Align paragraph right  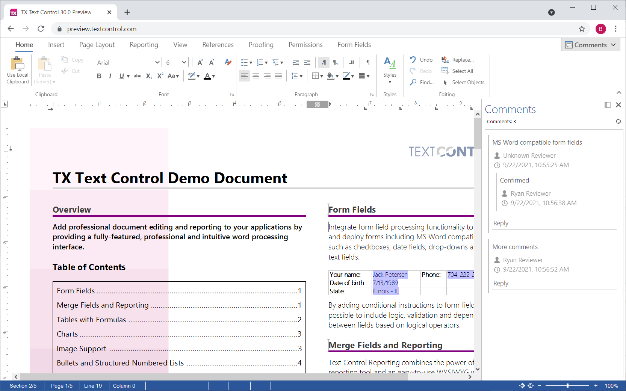tap(267, 76)
